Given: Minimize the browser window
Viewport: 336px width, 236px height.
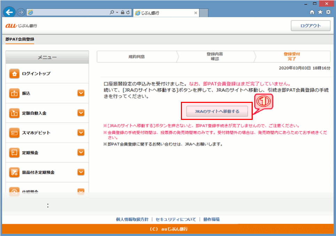Looking at the screenshot, I should 306,4.
